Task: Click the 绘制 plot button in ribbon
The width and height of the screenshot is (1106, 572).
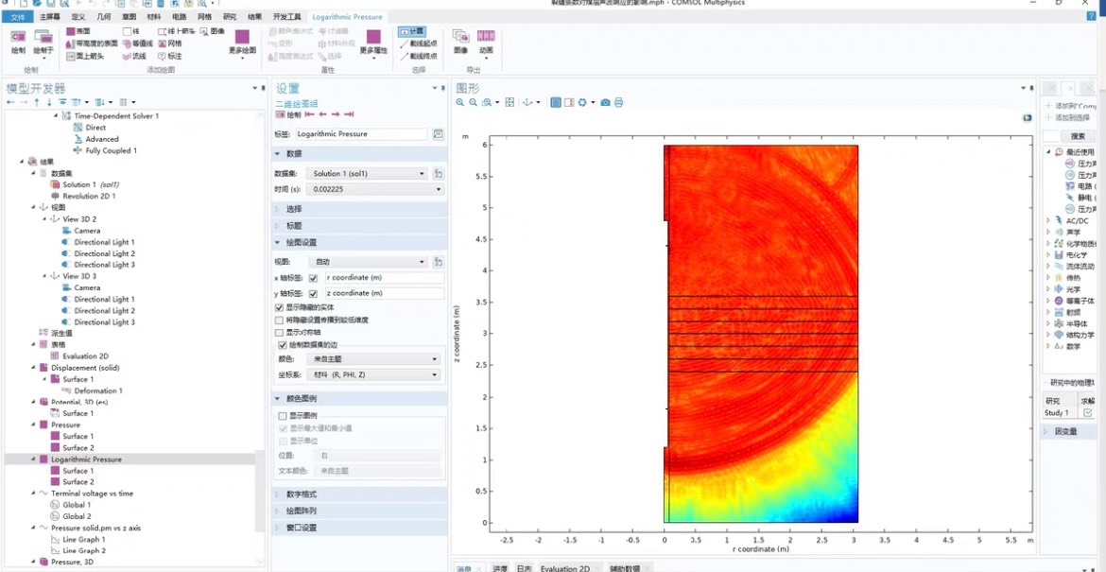Action: 18,43
